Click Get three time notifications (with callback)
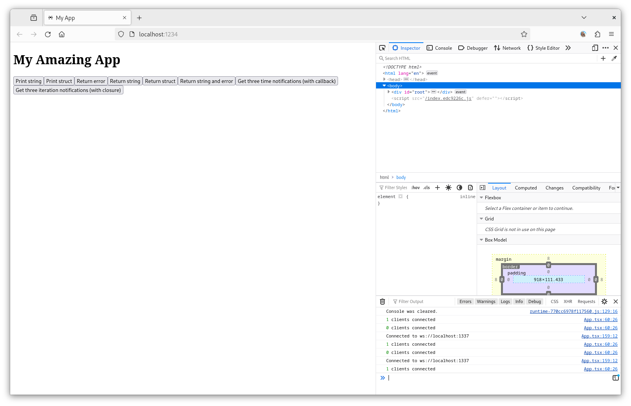 click(x=287, y=81)
